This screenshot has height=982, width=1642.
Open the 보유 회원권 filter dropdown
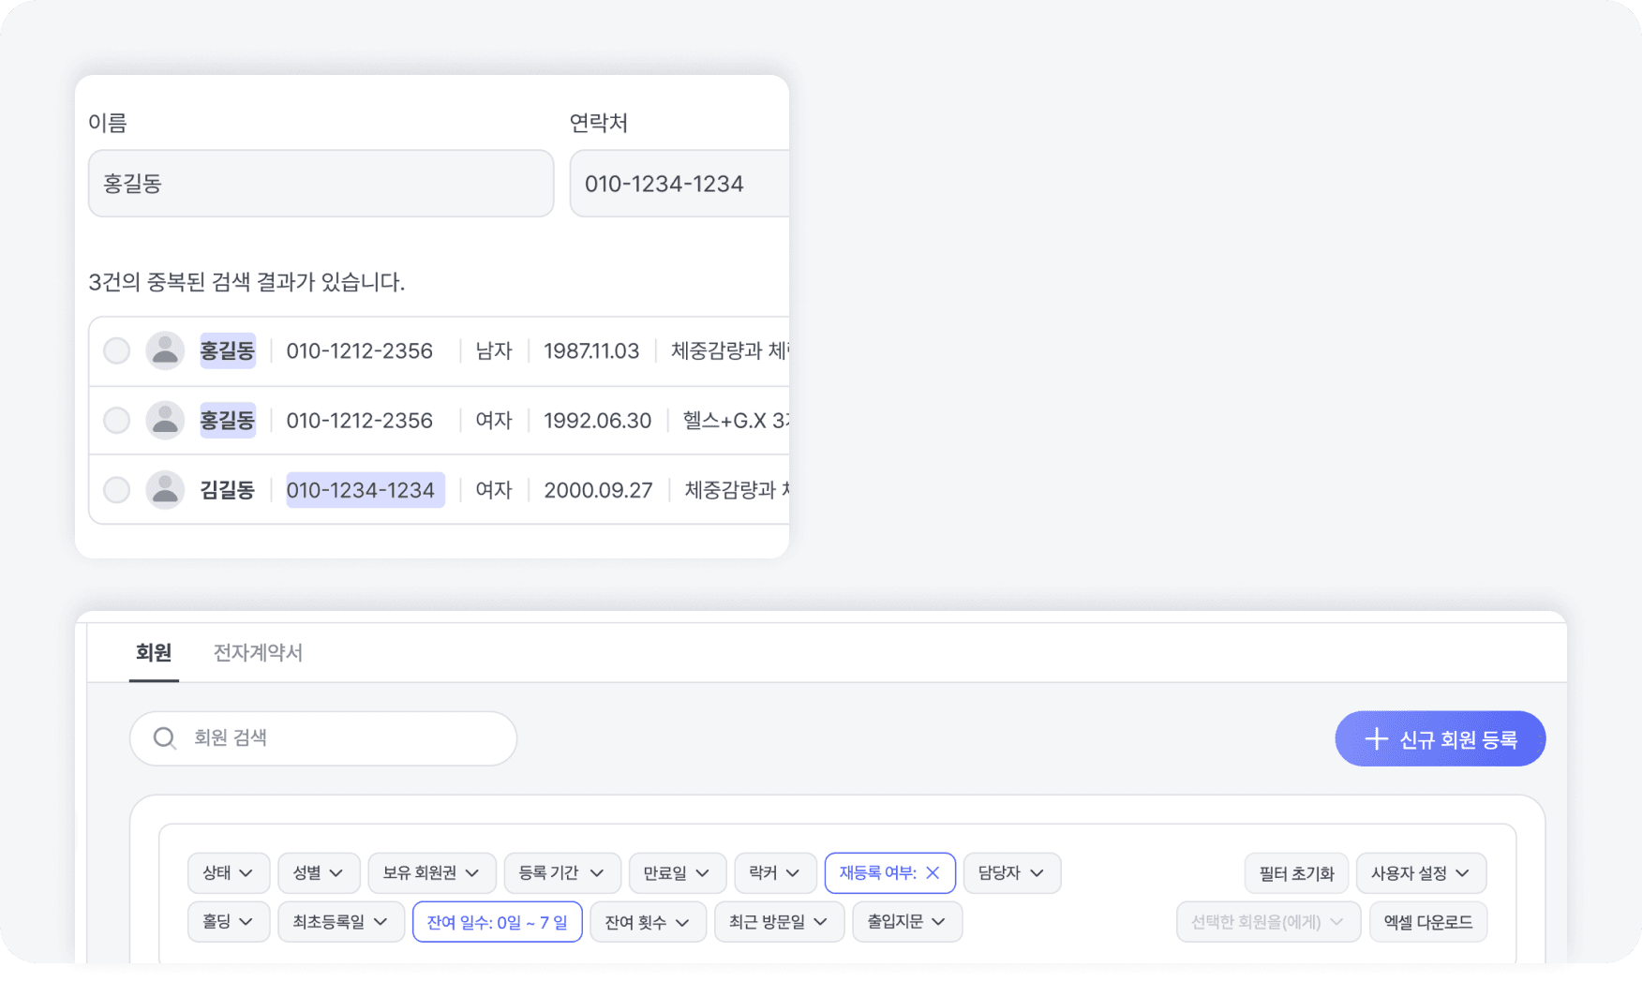point(432,872)
